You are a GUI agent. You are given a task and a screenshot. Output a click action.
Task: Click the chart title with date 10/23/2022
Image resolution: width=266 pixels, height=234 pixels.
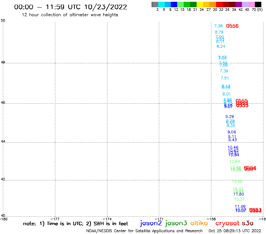click(70, 7)
